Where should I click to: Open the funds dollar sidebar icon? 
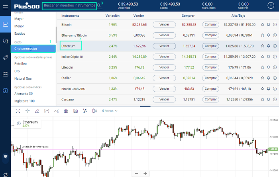point(5,90)
